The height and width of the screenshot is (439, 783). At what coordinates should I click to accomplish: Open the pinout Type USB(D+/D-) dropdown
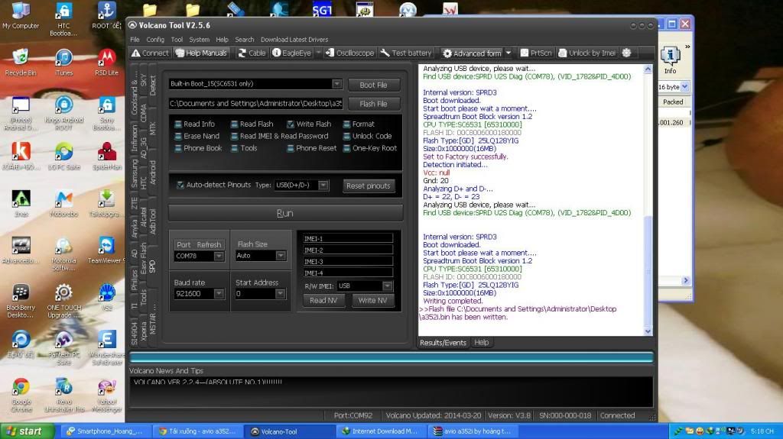323,185
